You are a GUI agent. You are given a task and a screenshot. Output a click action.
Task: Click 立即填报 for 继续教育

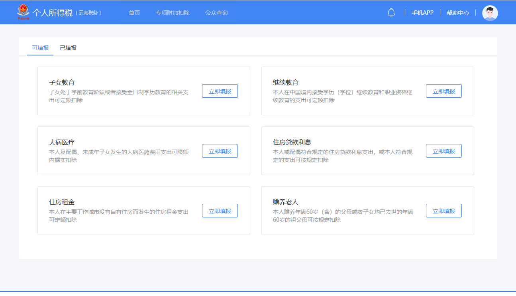(443, 91)
